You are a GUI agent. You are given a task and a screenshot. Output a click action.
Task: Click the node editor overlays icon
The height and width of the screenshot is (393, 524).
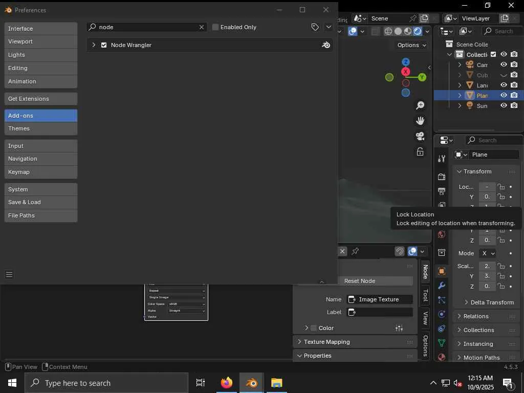tap(413, 251)
